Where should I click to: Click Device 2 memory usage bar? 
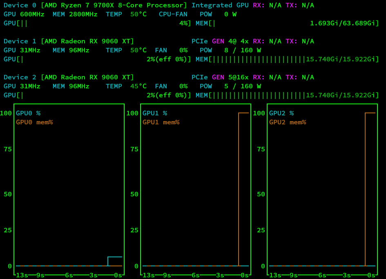click(x=287, y=95)
